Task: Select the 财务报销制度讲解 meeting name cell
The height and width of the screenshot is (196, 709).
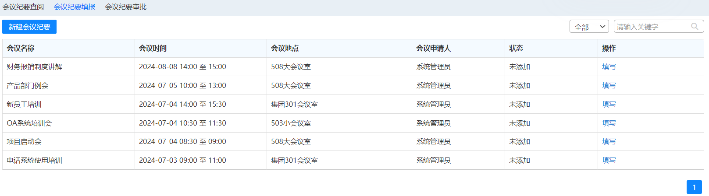Action: (x=34, y=67)
